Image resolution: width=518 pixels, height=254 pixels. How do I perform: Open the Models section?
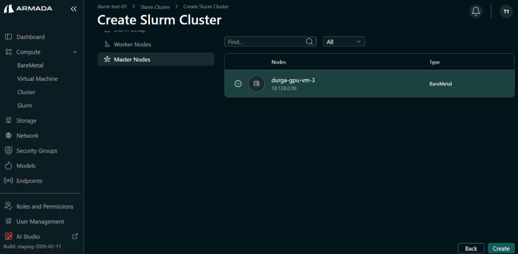26,166
